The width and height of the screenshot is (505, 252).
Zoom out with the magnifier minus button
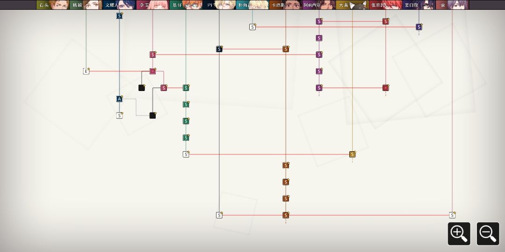pos(488,234)
